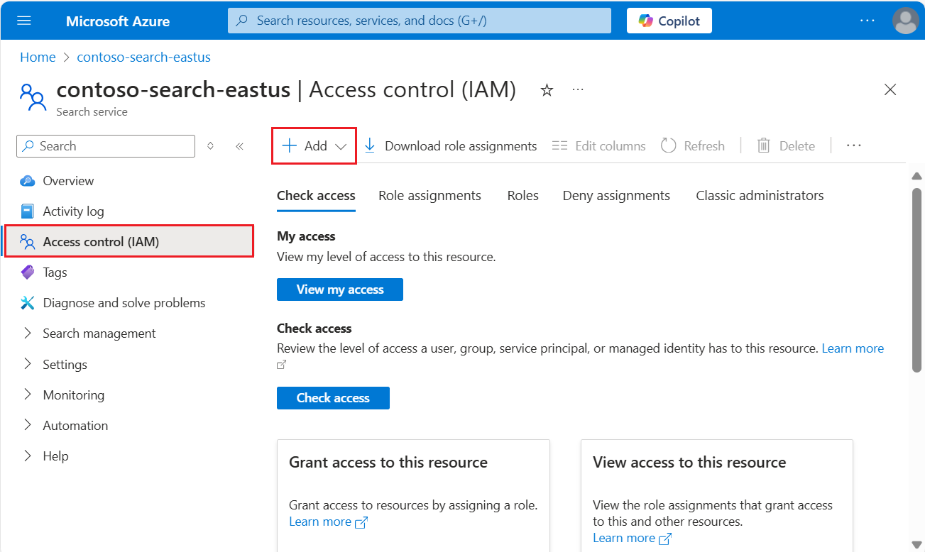
Task: Select Overview in the sidebar
Action: click(x=68, y=180)
